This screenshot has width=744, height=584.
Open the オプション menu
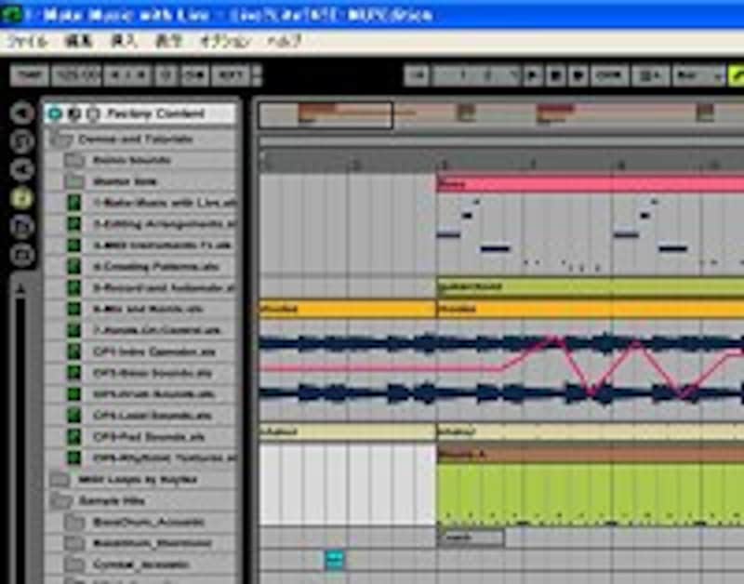point(225,41)
